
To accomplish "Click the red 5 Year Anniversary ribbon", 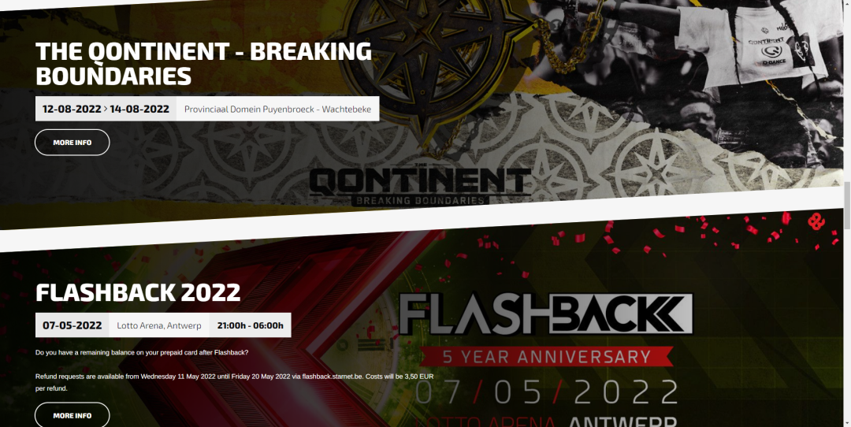I will point(546,356).
